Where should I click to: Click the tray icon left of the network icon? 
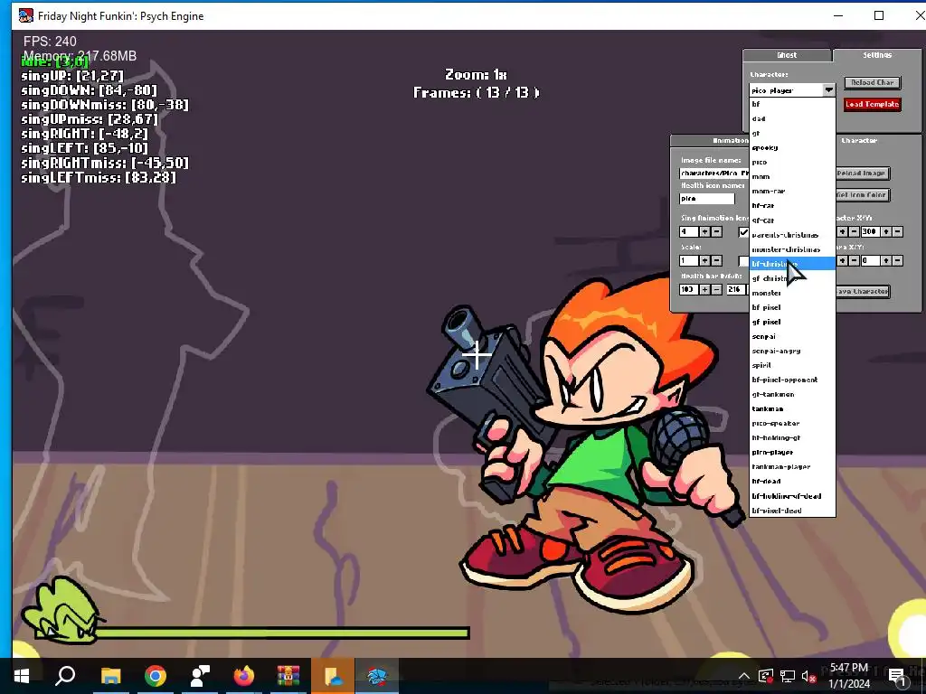coord(765,676)
